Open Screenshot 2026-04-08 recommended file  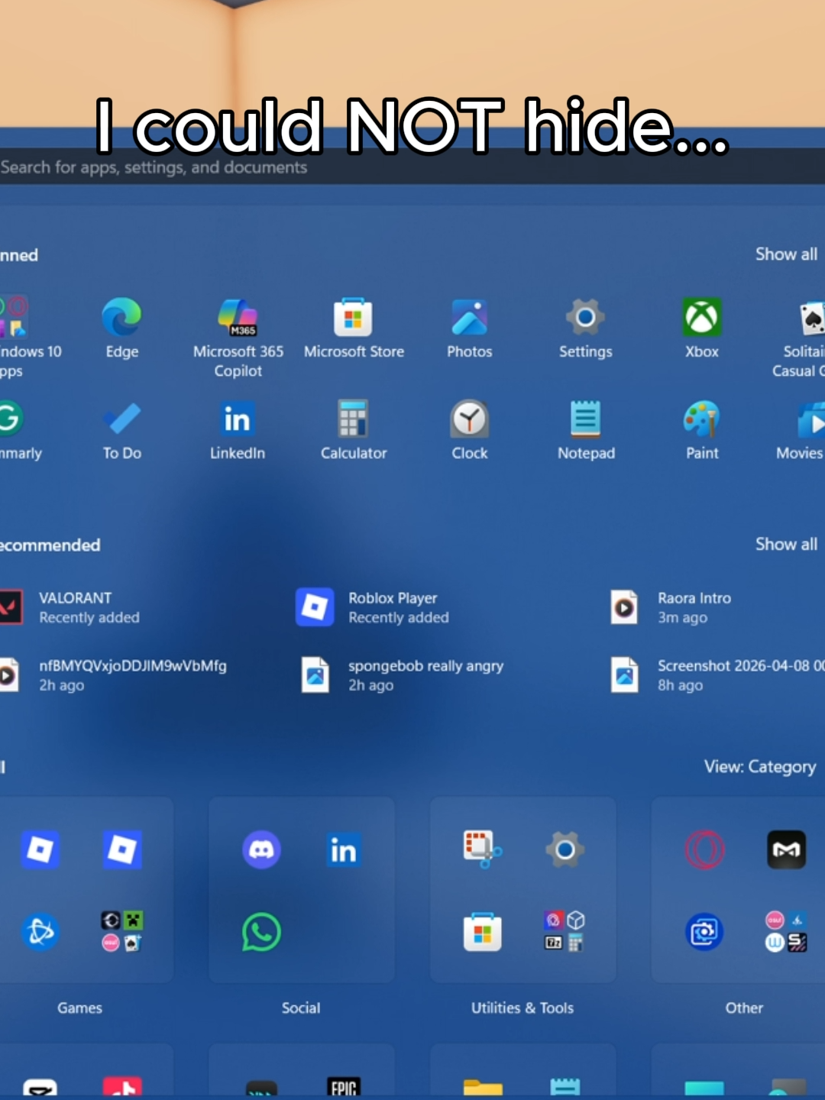717,675
